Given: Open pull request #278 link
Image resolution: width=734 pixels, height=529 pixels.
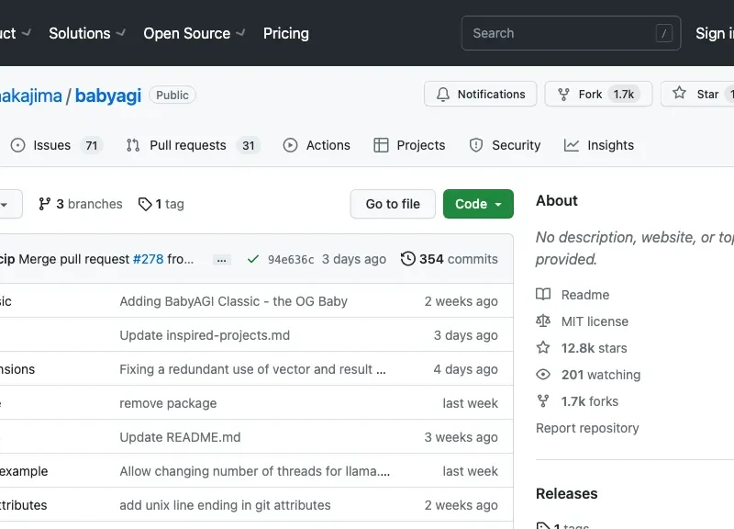Looking at the screenshot, I should point(148,259).
